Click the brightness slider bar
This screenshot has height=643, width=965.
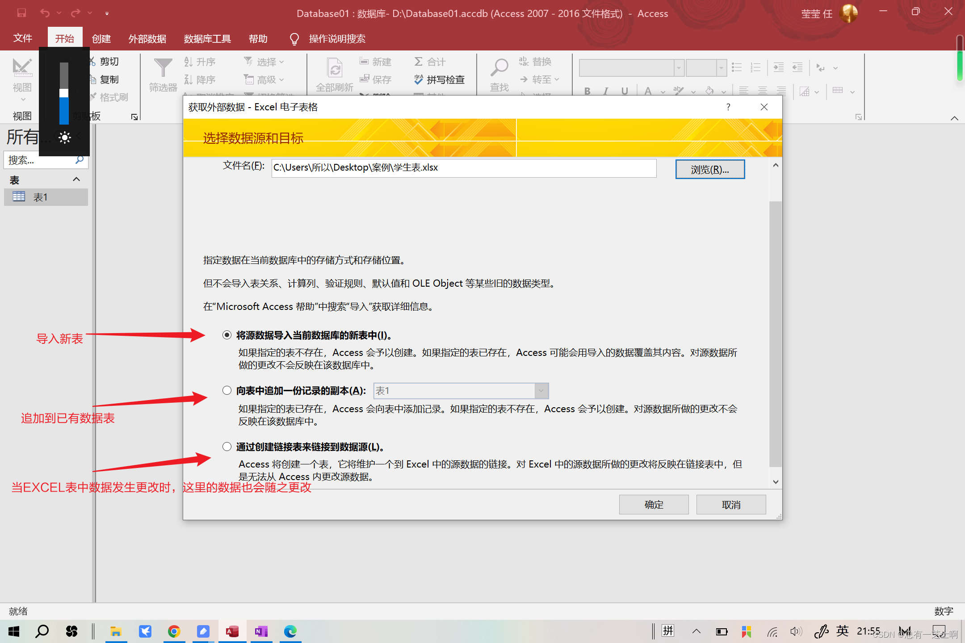pos(64,93)
